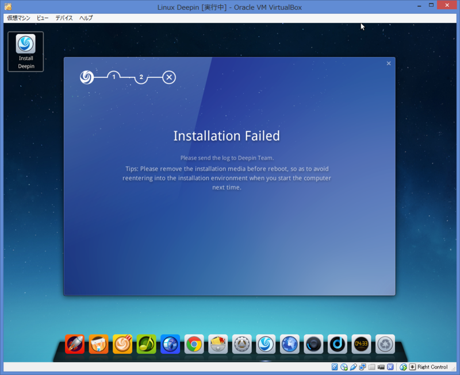
Task: Open the trash icon in the dock
Action: tap(384, 344)
